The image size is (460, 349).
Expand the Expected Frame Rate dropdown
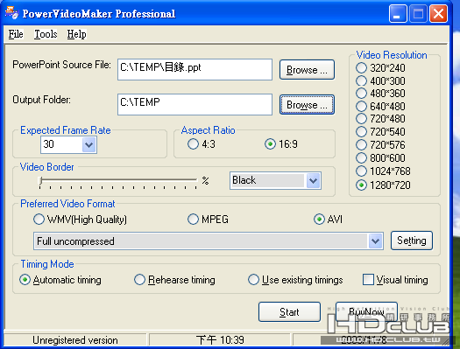[88, 144]
